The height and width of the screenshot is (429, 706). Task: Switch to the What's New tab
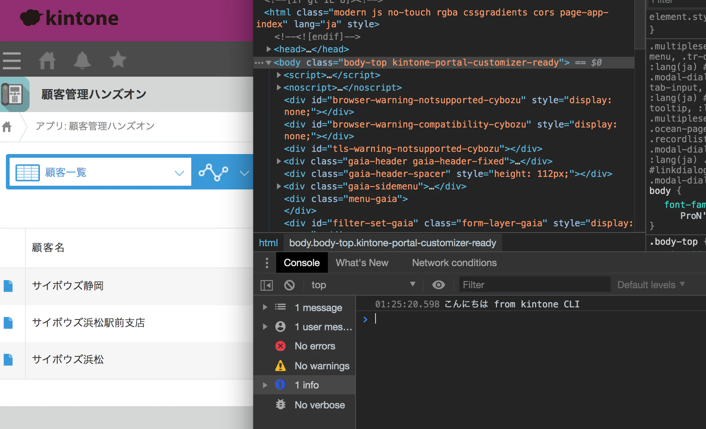pyautogui.click(x=362, y=263)
